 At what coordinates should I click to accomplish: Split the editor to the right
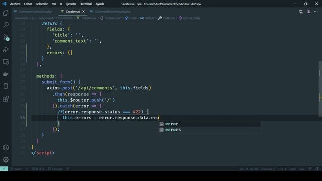(x=308, y=12)
